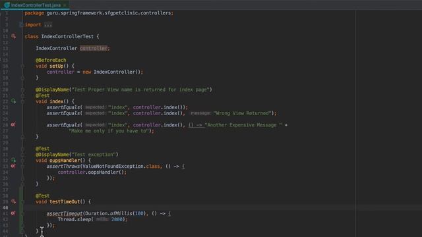Click the @BeforeEach annotation

coord(51,60)
